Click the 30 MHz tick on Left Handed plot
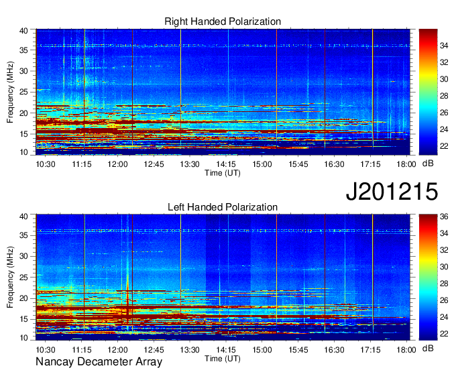The width and height of the screenshot is (456, 370). pos(24,256)
